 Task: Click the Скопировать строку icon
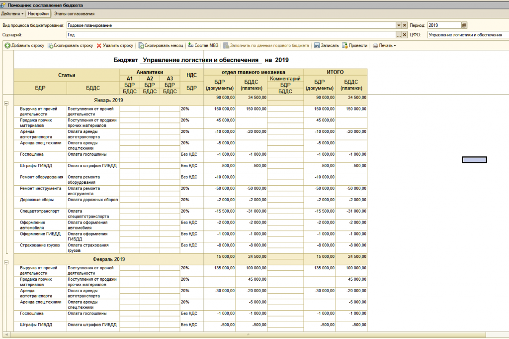tap(50, 45)
